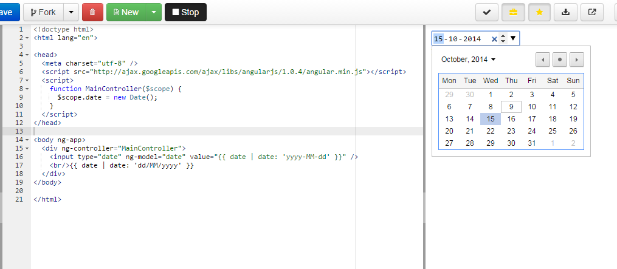617x269 pixels.
Task: Go to next month in calendar
Action: [577, 60]
